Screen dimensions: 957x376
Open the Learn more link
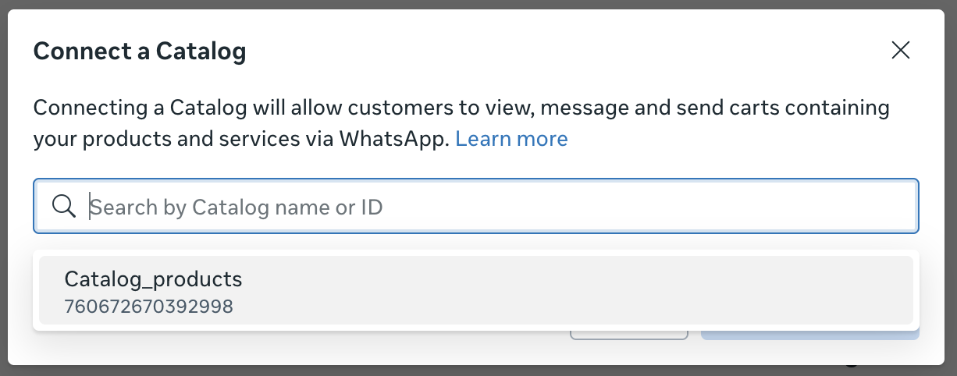(x=511, y=139)
